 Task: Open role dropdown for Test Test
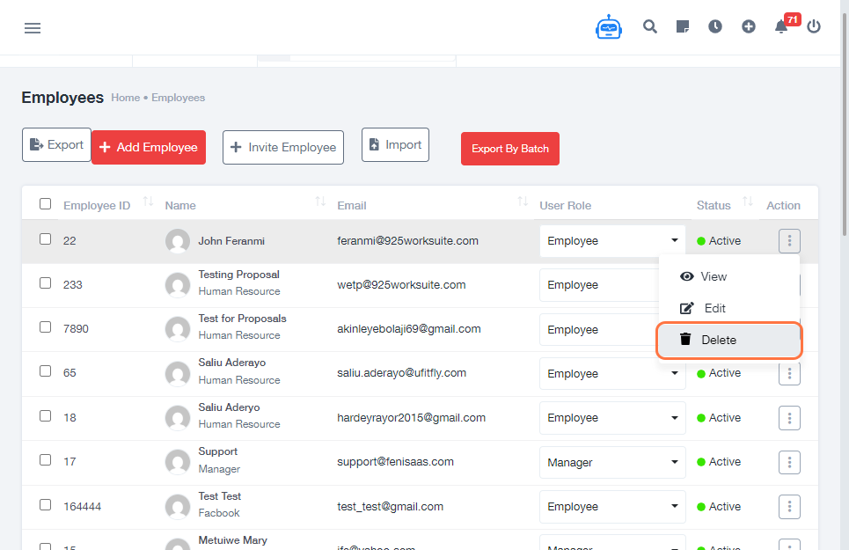[612, 507]
